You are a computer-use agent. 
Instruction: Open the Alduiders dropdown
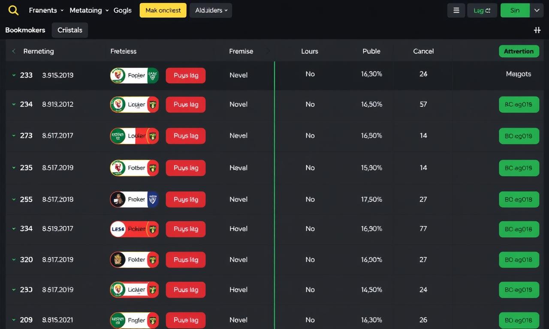coord(211,10)
